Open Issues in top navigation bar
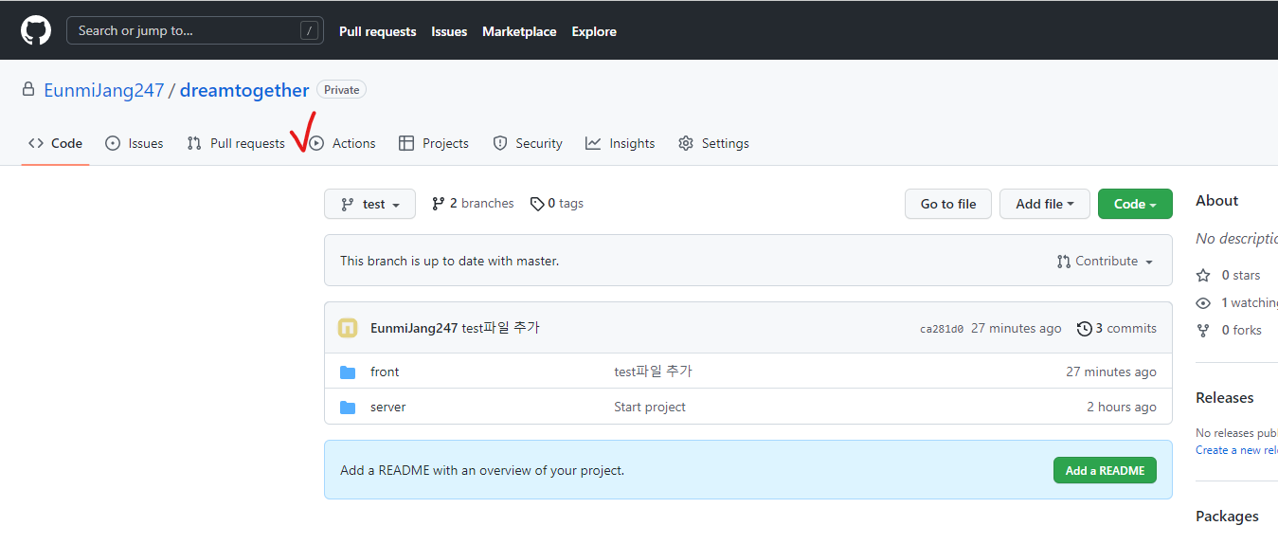The height and width of the screenshot is (544, 1278). coord(449,31)
